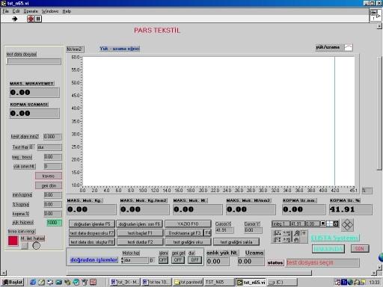Click the geri dön button
The height and width of the screenshot is (287, 383).
click(x=49, y=185)
